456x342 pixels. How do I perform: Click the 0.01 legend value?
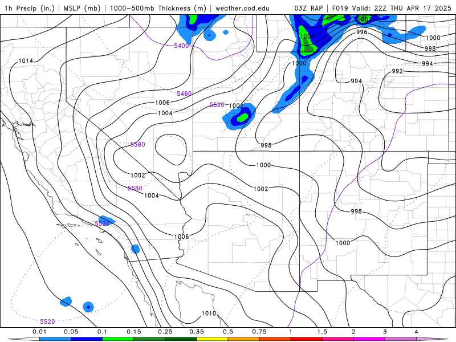coord(39,332)
